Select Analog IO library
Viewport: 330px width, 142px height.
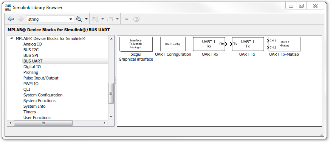tap(33, 44)
